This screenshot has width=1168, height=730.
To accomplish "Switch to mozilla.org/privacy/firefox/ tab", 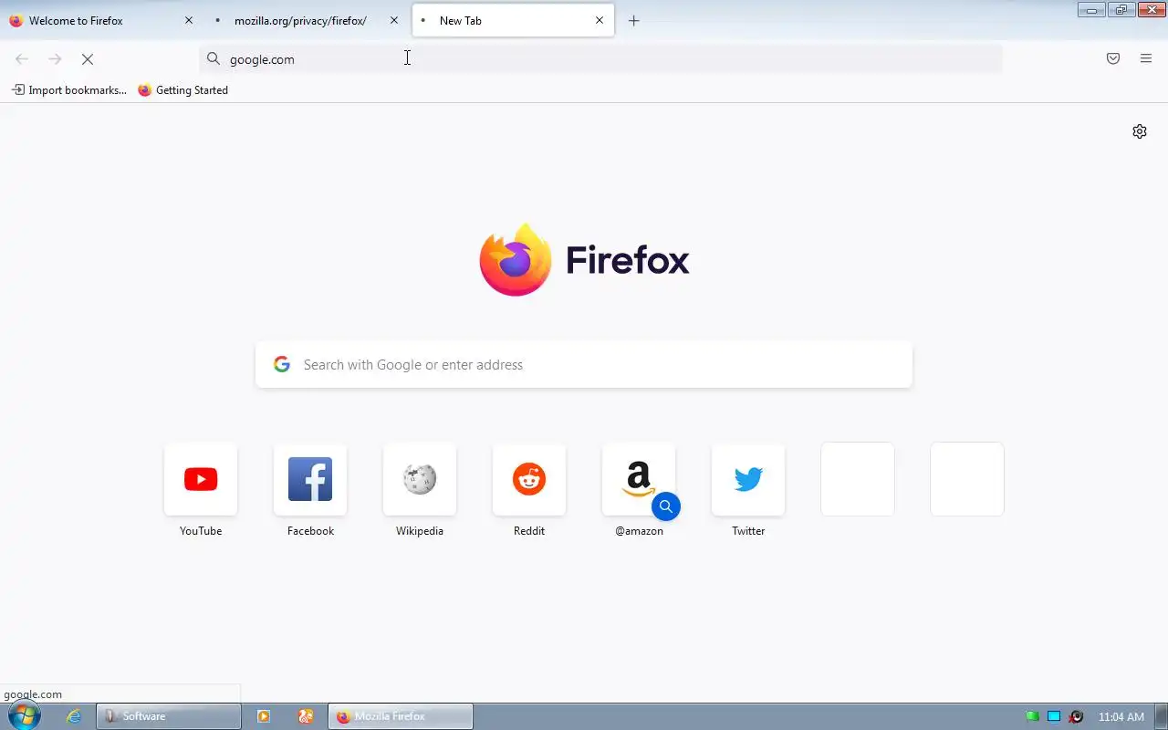I will 308,20.
